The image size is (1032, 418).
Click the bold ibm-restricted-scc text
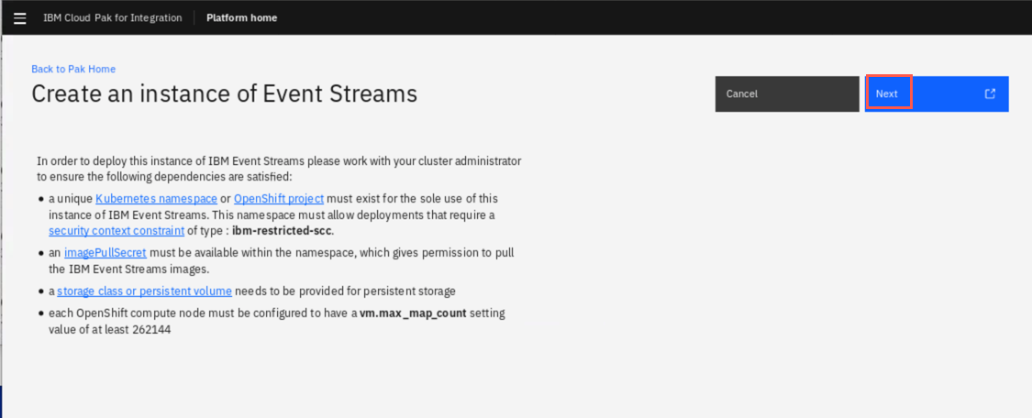click(283, 231)
